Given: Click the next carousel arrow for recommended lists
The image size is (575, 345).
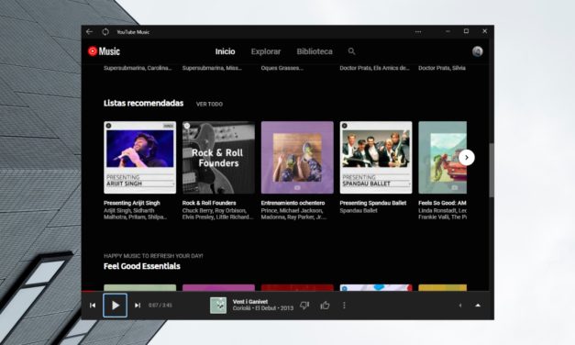Looking at the screenshot, I should (x=467, y=158).
